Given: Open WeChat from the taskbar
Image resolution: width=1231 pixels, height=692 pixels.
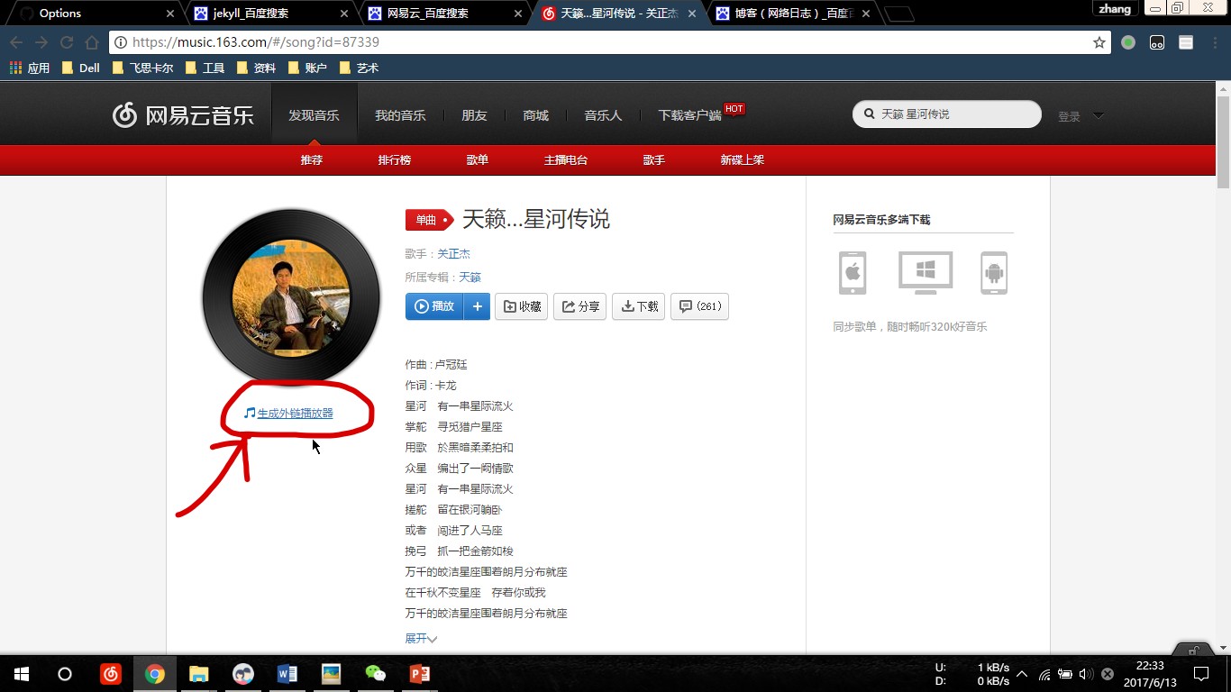Looking at the screenshot, I should [x=375, y=674].
